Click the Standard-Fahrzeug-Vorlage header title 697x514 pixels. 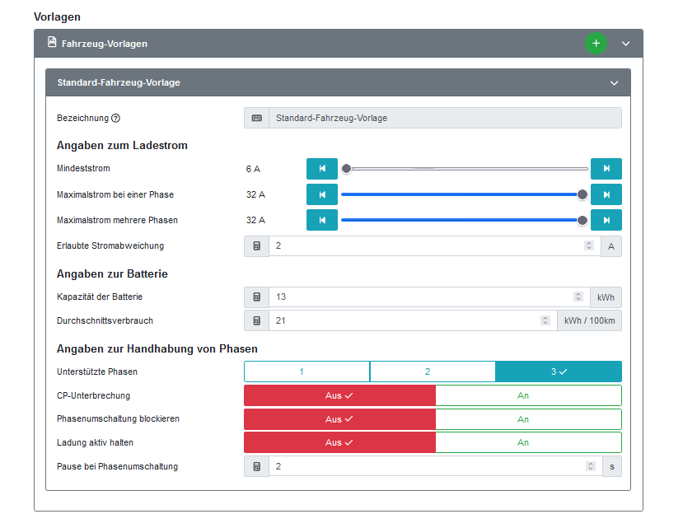tap(119, 82)
